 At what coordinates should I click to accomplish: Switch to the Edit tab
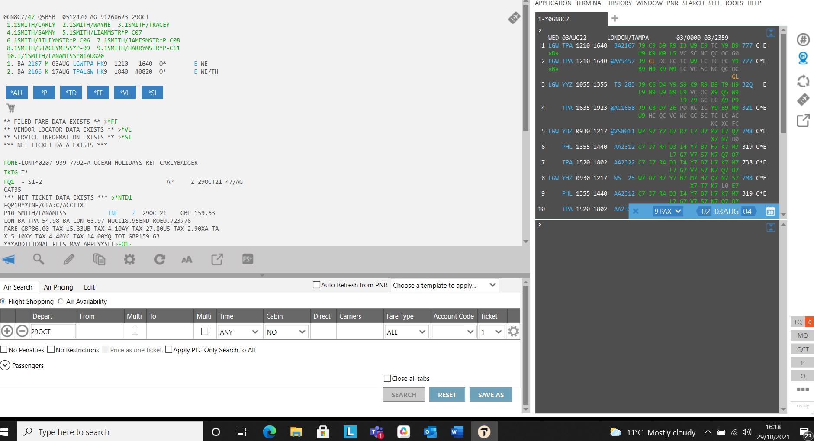point(90,287)
